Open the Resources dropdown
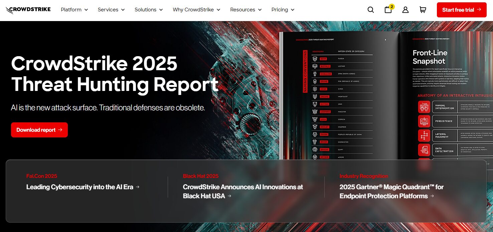 pyautogui.click(x=246, y=10)
